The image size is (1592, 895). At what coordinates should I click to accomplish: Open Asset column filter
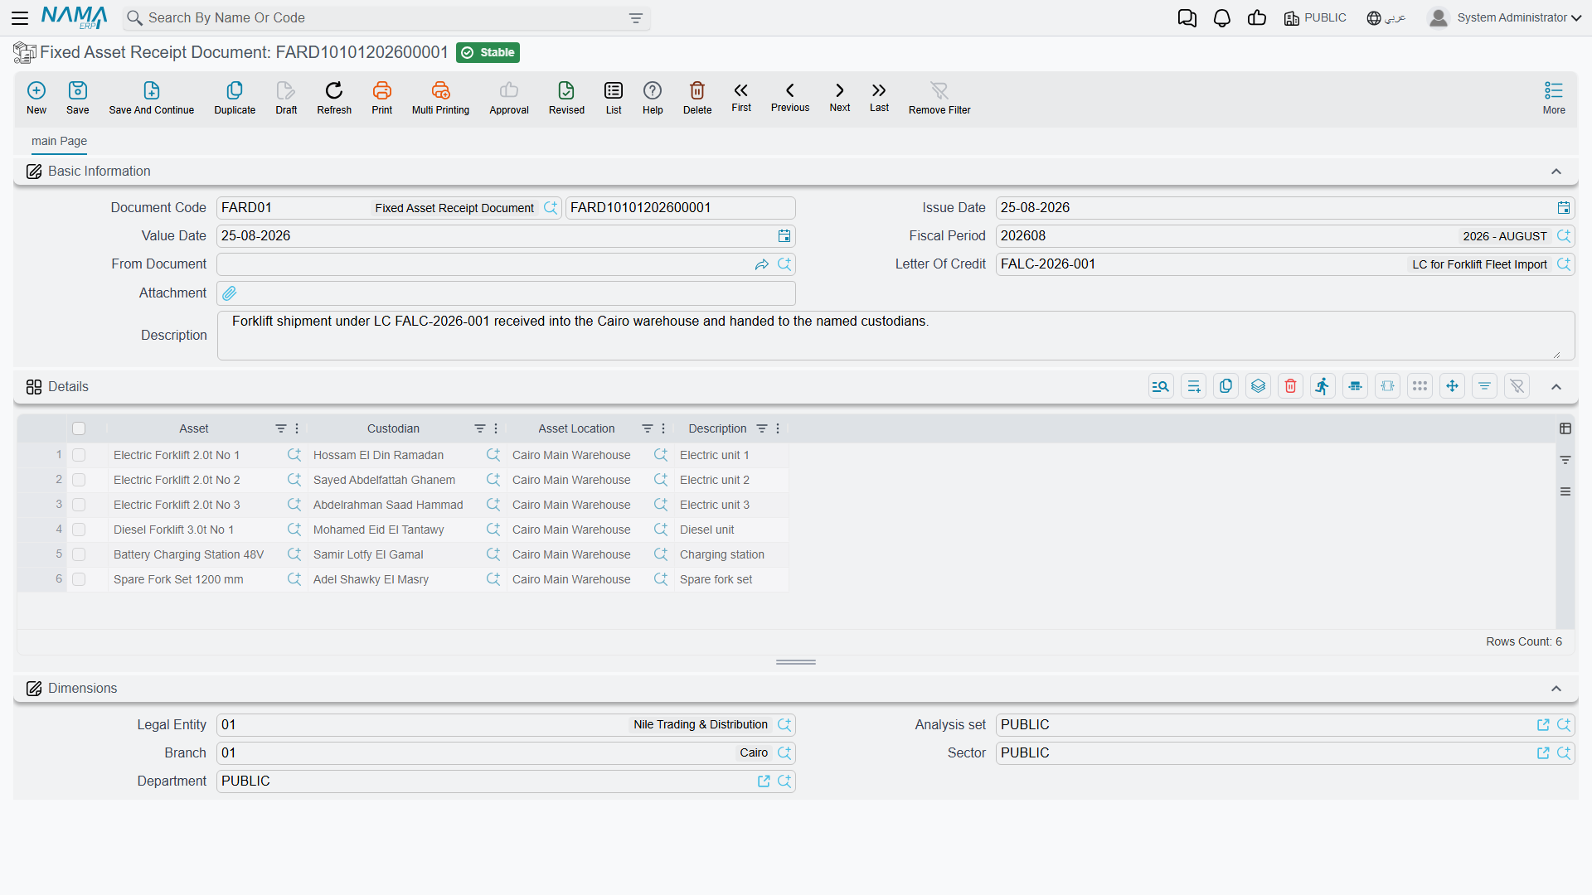click(281, 428)
